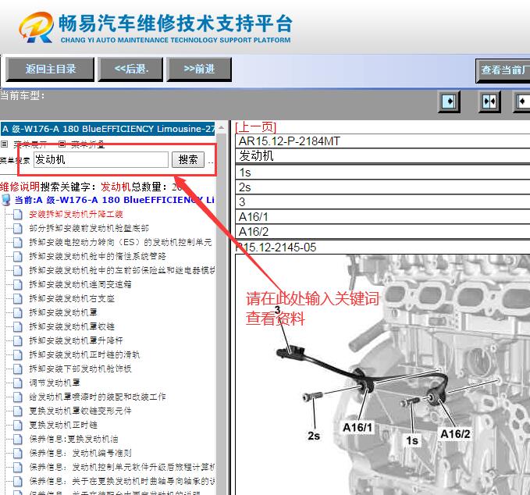Select the A 级-W176-A 180 BlueEFFICIENCY header row
The width and height of the screenshot is (530, 495).
coord(108,129)
